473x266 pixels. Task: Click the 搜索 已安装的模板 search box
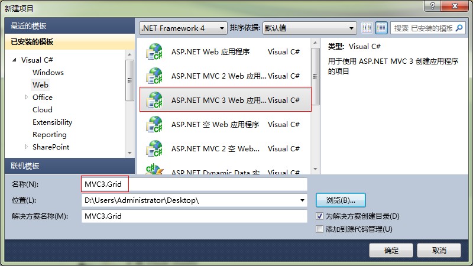[427, 28]
